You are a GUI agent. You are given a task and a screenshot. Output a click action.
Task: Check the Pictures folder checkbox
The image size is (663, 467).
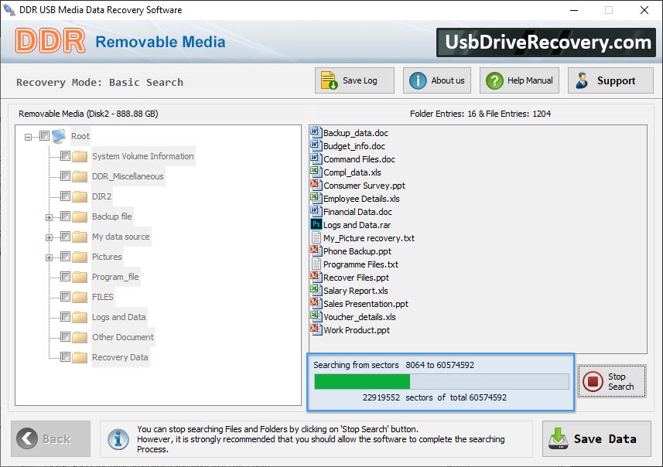(x=65, y=257)
